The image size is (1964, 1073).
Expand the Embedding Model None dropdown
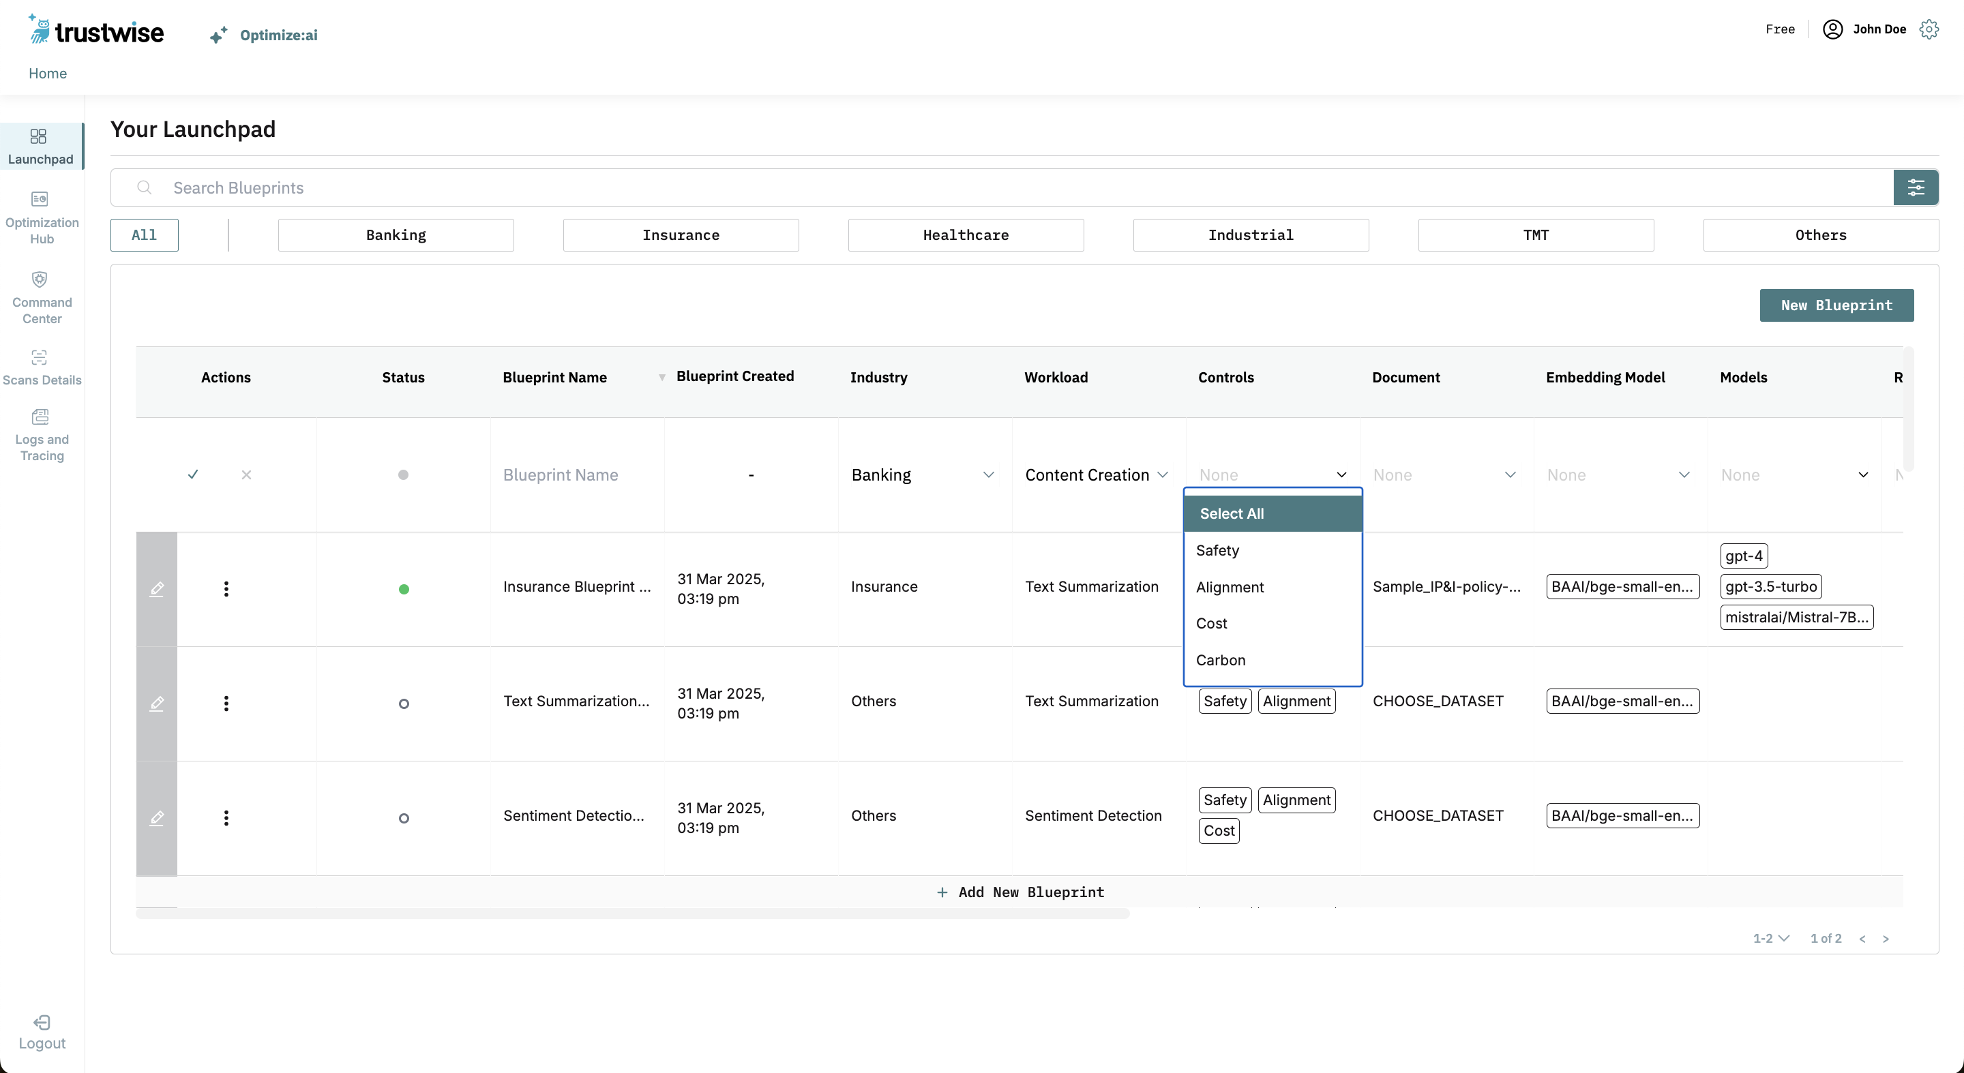1618,474
